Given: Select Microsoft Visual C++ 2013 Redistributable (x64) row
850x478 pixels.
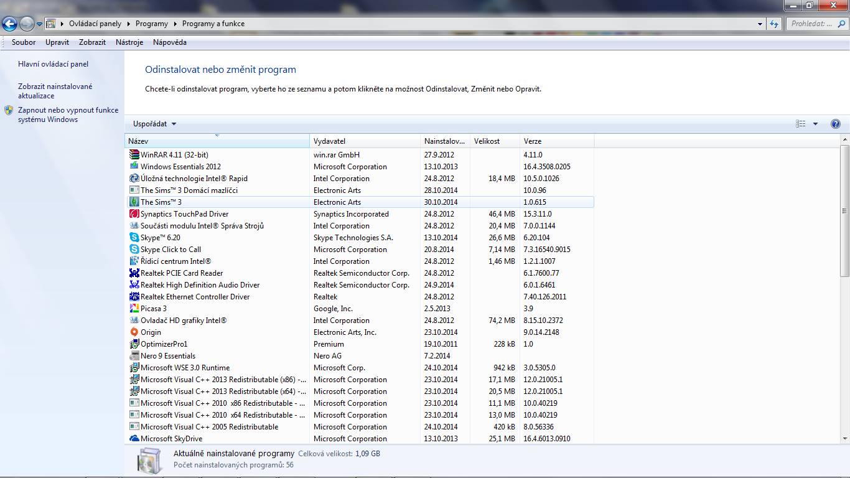Looking at the screenshot, I should 360,391.
